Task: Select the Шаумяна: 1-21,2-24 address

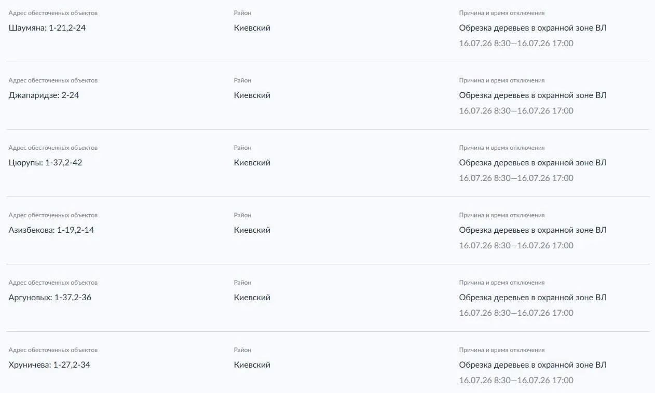Action: 47,28
